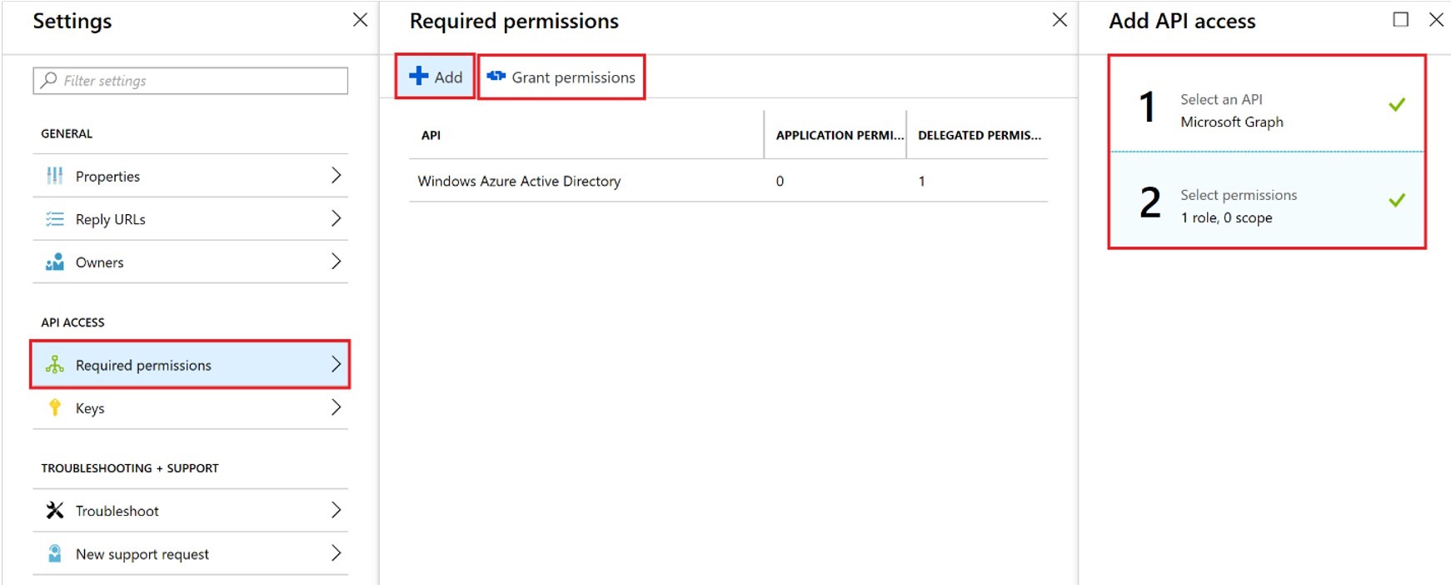Screen dimensions: 1456x585
Task: Expand the Properties chevron arrow
Action: [336, 175]
